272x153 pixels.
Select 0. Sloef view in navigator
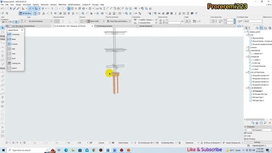click(255, 69)
